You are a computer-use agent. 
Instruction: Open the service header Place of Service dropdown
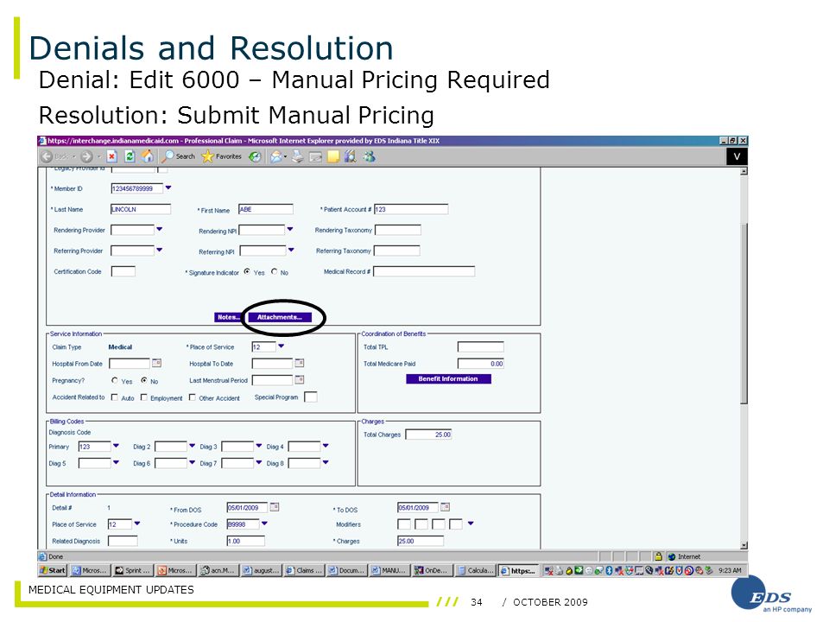pyautogui.click(x=282, y=346)
